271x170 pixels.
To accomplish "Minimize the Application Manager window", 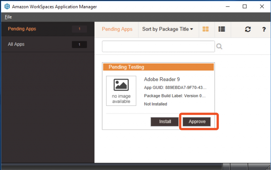I will coord(228,7).
